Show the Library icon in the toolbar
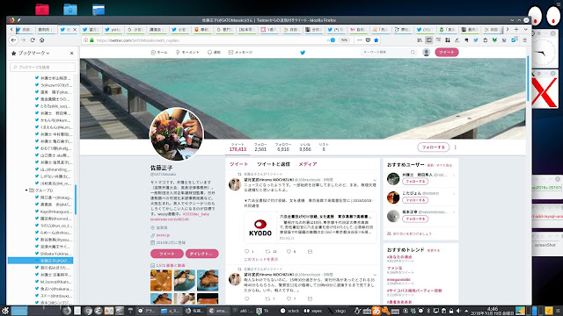 tap(420, 40)
